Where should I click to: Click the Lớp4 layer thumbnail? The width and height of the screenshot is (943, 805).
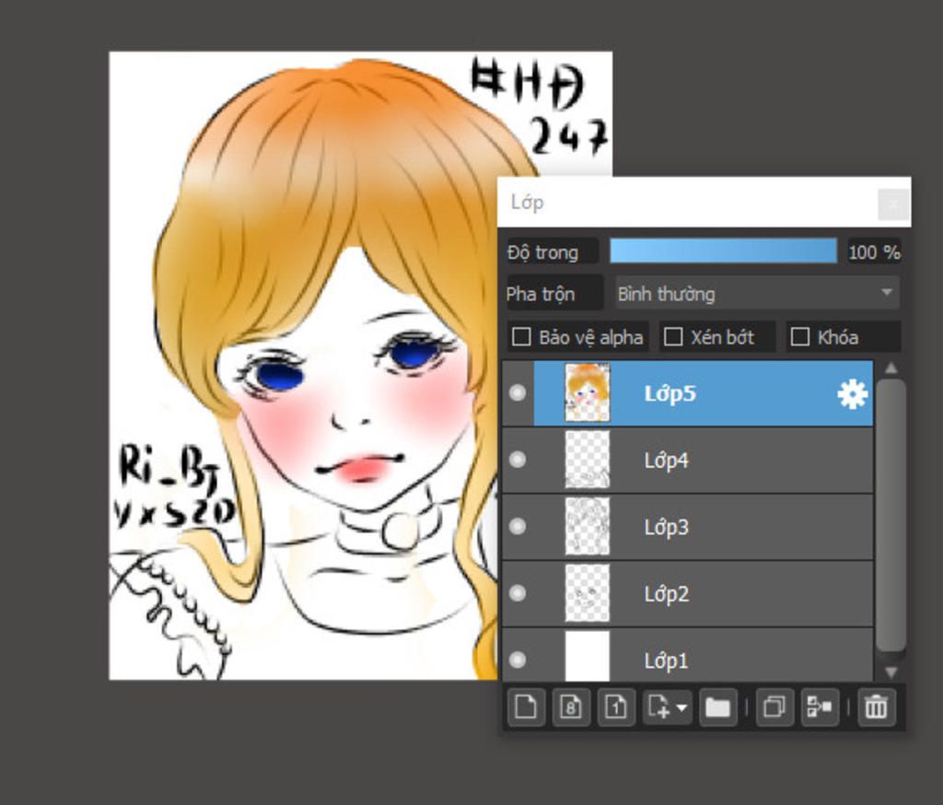[588, 460]
